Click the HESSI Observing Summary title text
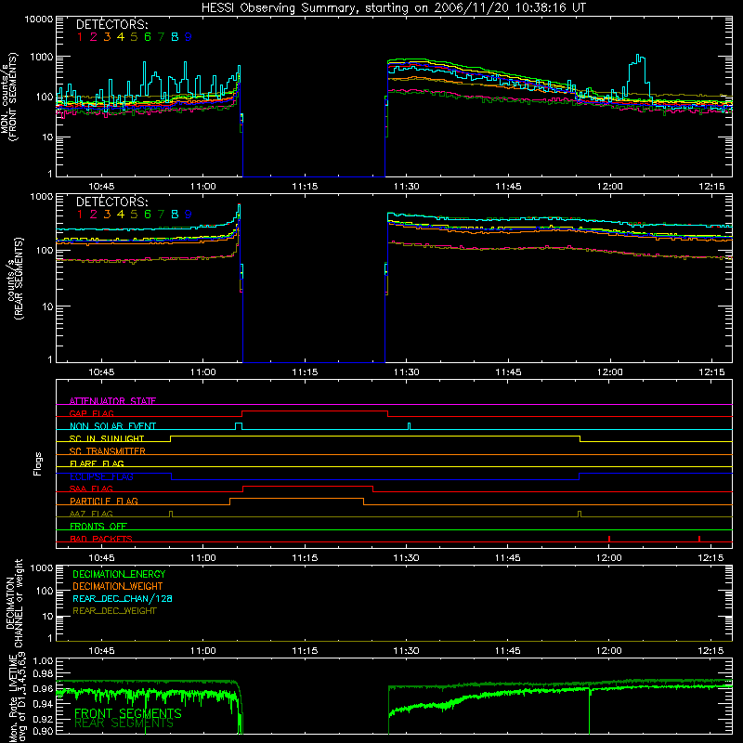This screenshot has height=743, width=743. click(393, 8)
